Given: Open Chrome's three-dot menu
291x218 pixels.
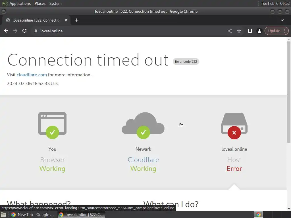Looking at the screenshot, I should point(285,31).
